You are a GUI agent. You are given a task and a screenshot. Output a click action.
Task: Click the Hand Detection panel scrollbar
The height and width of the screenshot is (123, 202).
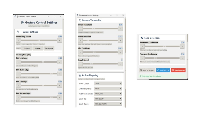coord(187,57)
